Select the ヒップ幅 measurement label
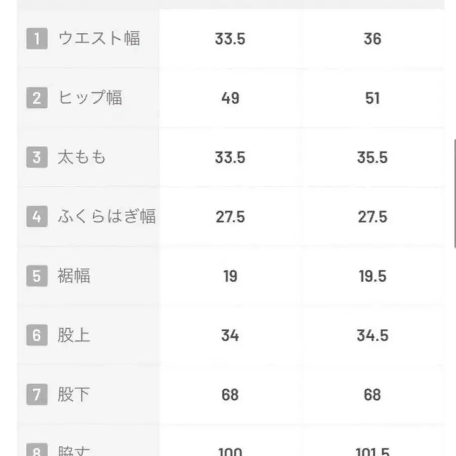 tap(90, 98)
